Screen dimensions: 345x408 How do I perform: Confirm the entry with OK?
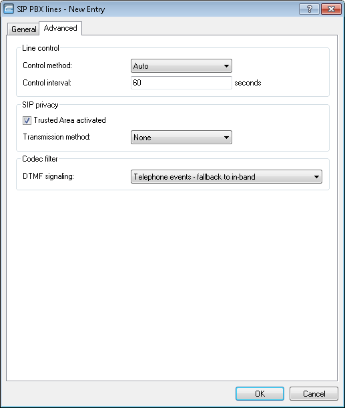coord(260,393)
